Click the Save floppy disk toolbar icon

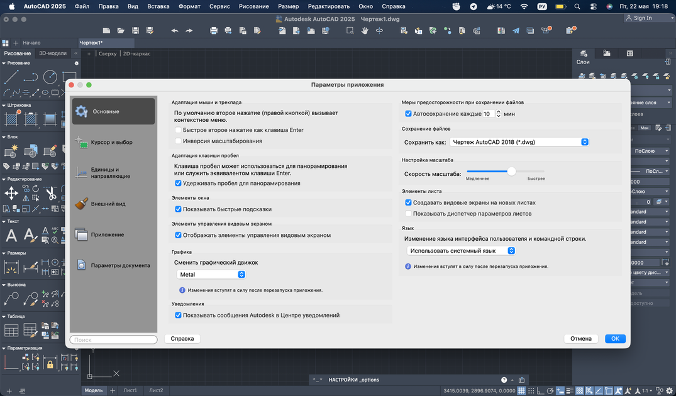coord(135,31)
